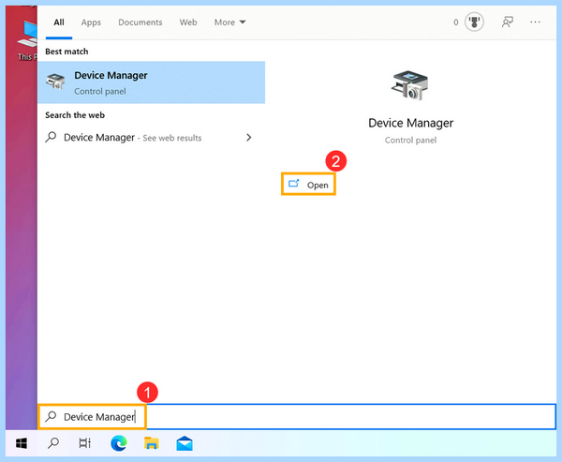562x462 pixels.
Task: Select the Web search tab
Action: [188, 22]
